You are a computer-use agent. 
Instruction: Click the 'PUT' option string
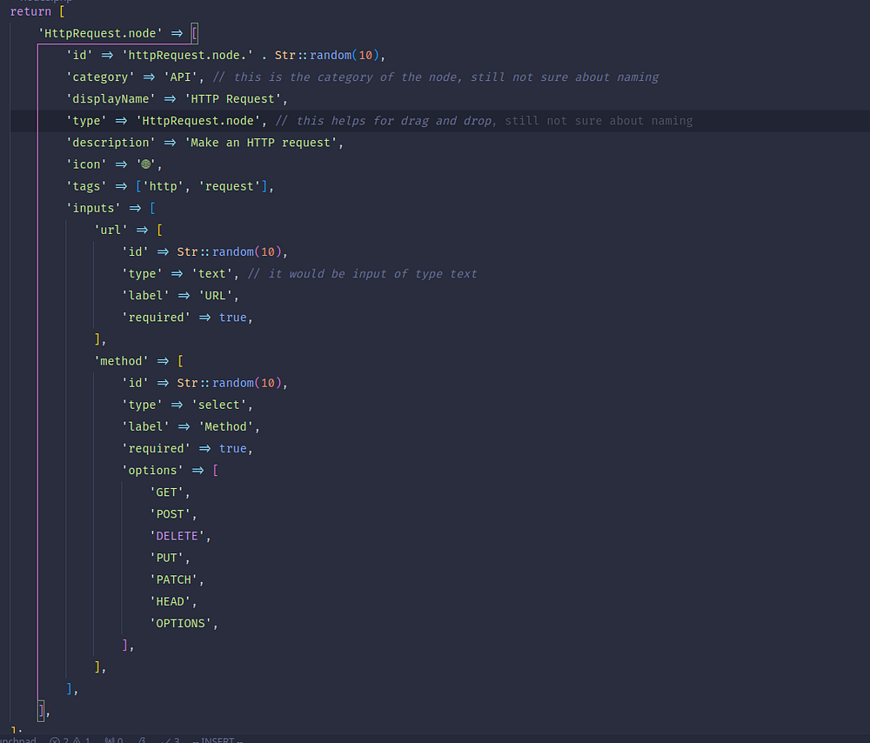[x=166, y=558]
